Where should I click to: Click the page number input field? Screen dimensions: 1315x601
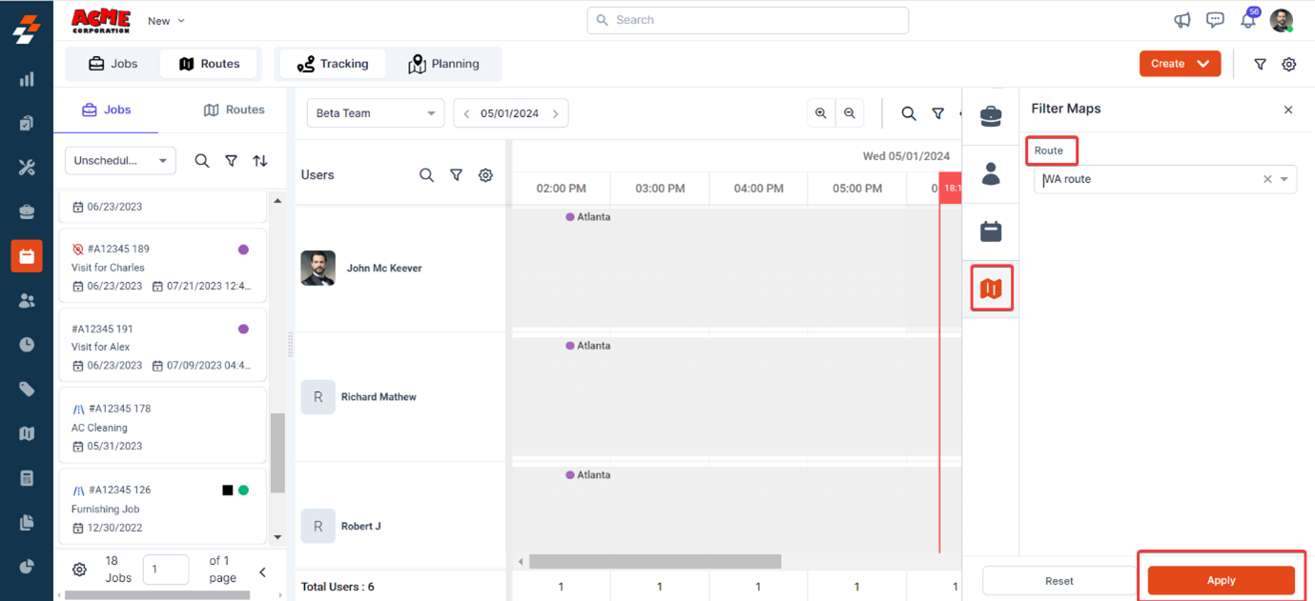click(166, 570)
